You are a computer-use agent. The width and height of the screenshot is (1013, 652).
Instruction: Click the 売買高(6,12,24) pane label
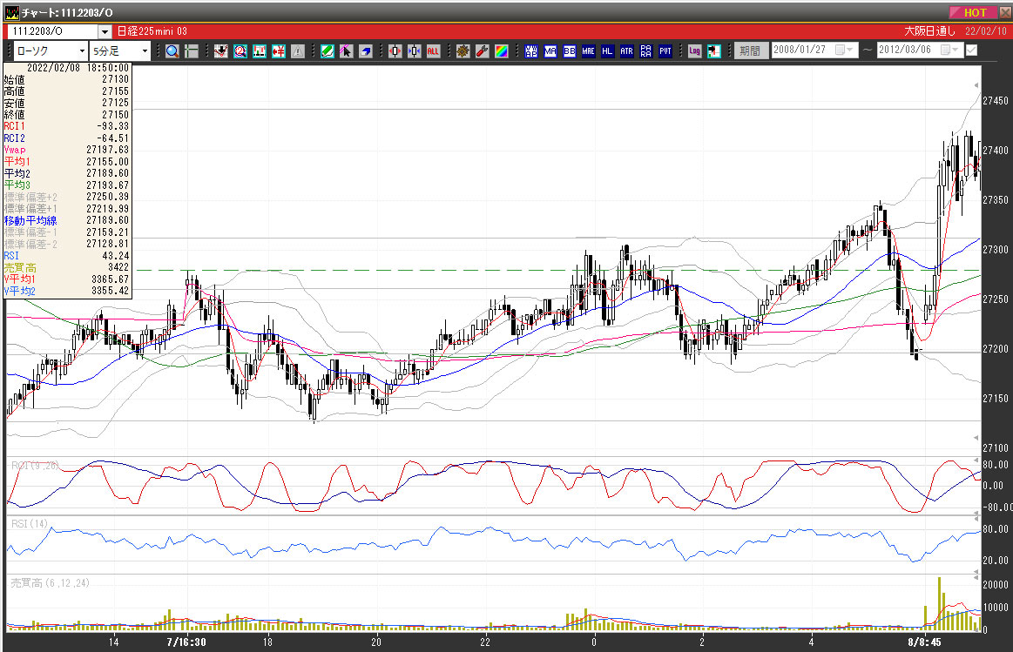point(50,583)
